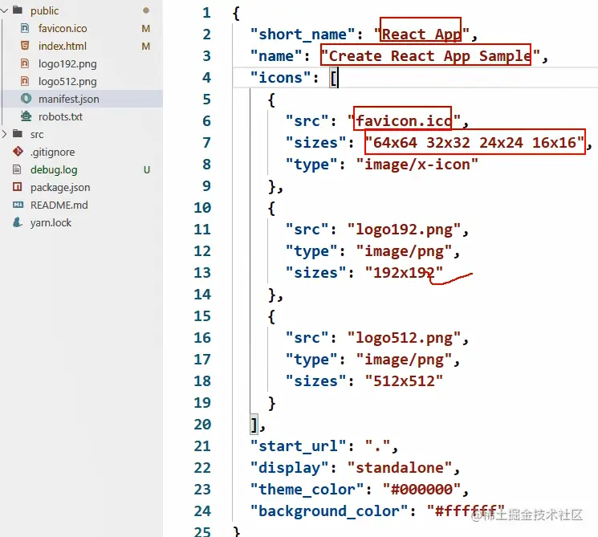Click the "512x512" sizes value
The image size is (598, 537).
tap(404, 381)
